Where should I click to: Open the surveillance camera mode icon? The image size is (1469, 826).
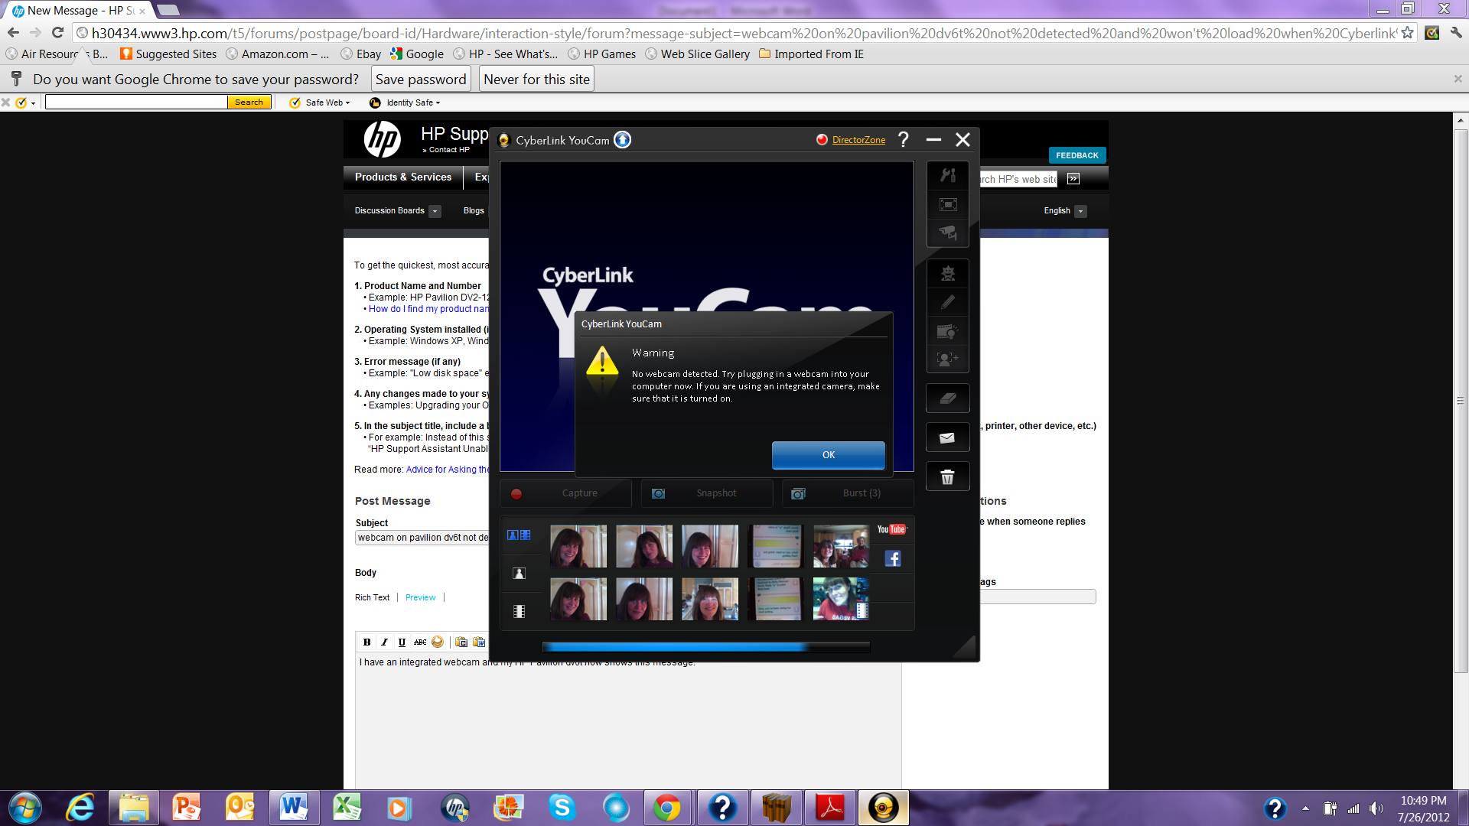coord(947,233)
